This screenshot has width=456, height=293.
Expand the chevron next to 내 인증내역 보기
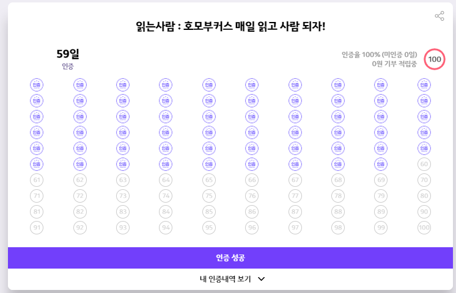(261, 279)
